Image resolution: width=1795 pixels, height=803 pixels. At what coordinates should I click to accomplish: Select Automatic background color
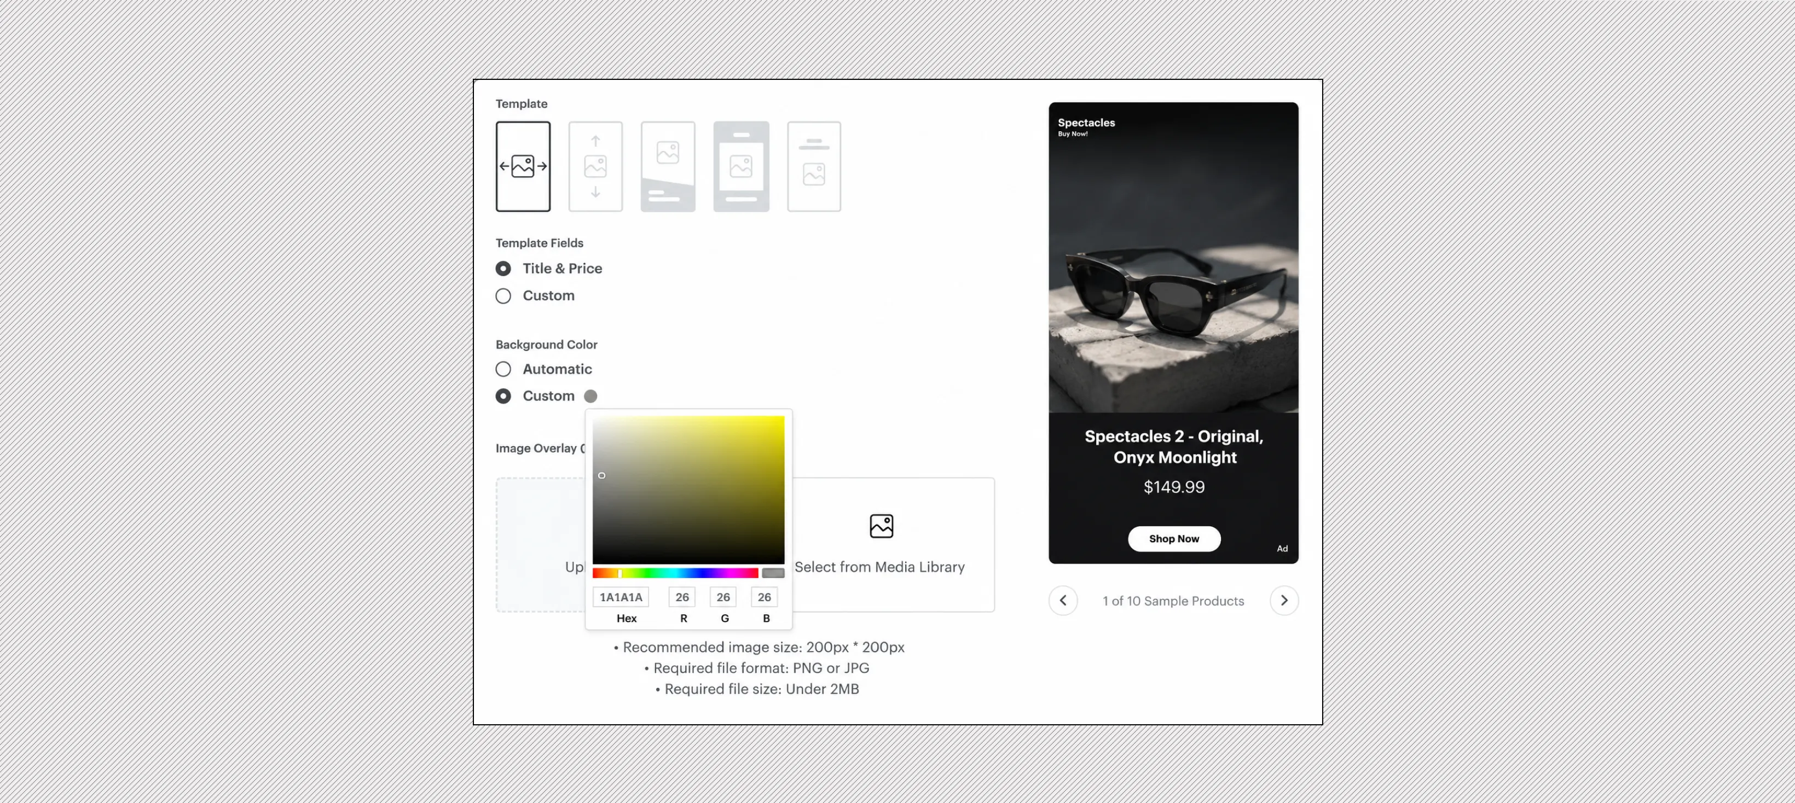coord(503,369)
